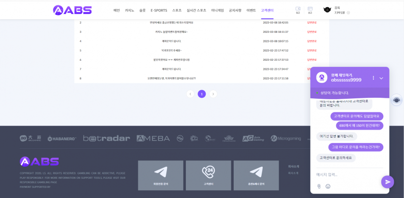Click chat status 상담이 가능합니다
Screen dimensions: 404x198
(335, 93)
